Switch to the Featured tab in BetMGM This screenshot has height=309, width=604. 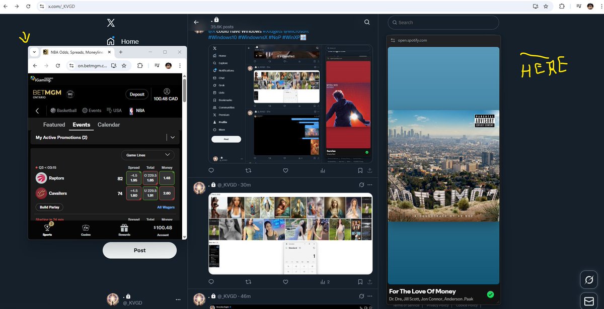coord(54,125)
